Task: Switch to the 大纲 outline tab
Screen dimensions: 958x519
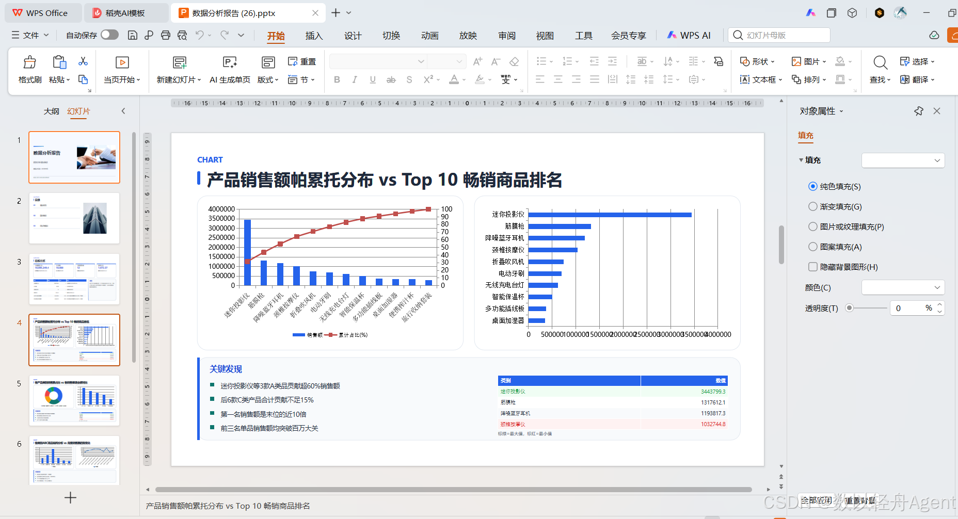Action: [51, 111]
